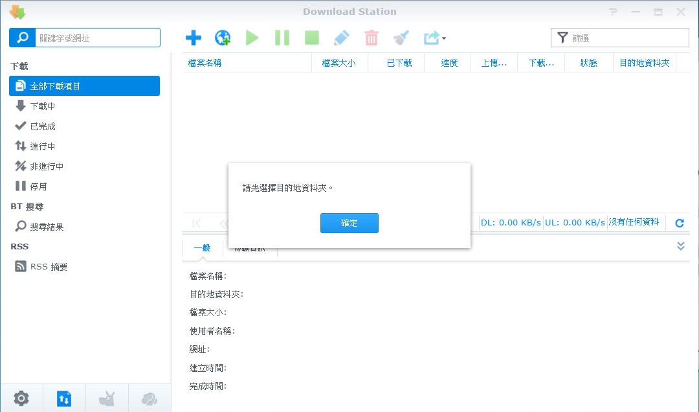699x412 pixels.
Task: Collapse the detail panel with double chevron
Action: point(681,246)
